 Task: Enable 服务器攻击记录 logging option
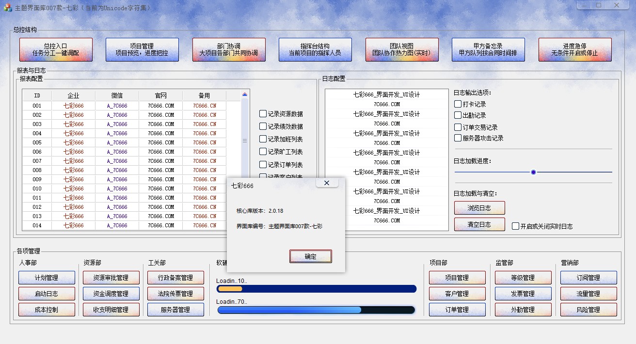coord(458,138)
